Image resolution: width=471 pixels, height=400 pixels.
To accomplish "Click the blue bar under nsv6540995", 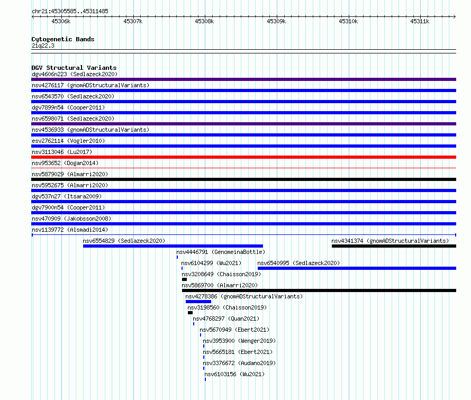I will pyautogui.click(x=357, y=268).
